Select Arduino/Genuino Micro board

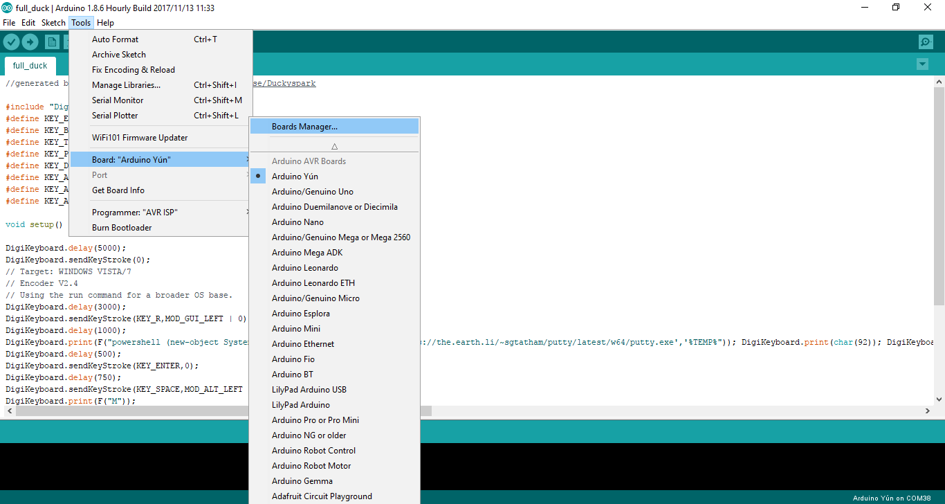click(334, 298)
